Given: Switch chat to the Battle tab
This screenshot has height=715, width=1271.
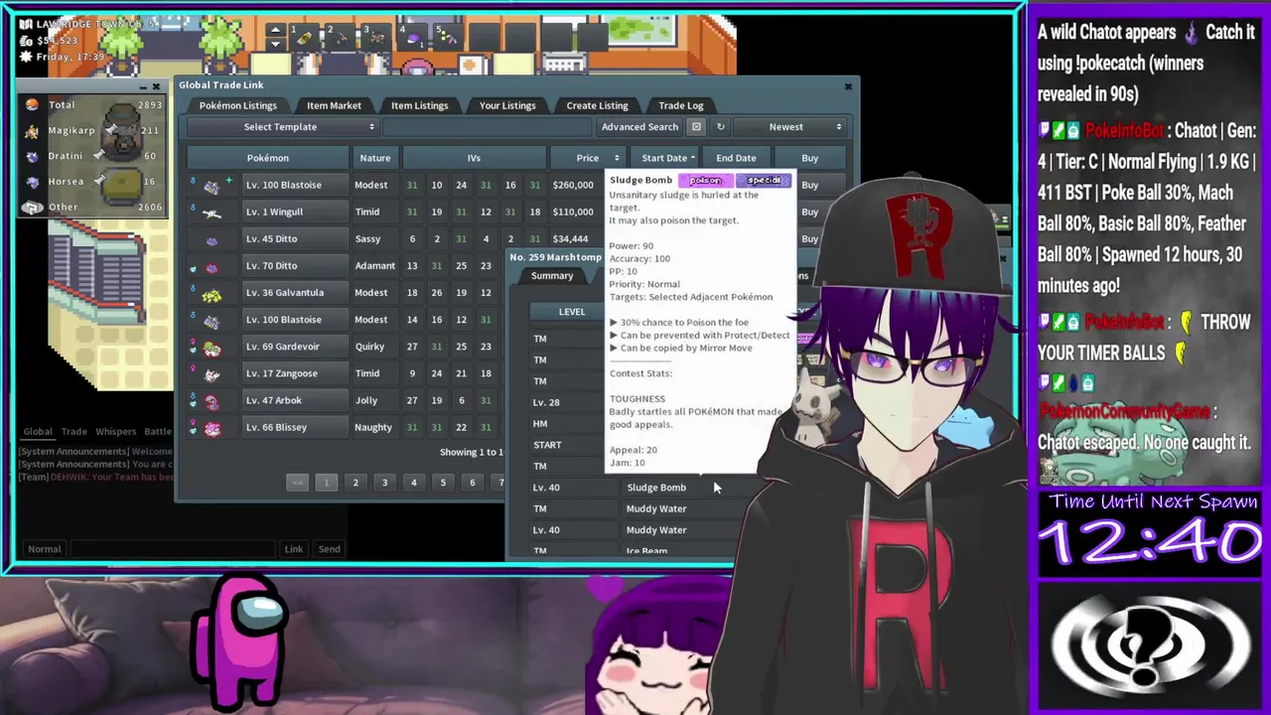Looking at the screenshot, I should pyautogui.click(x=157, y=432).
